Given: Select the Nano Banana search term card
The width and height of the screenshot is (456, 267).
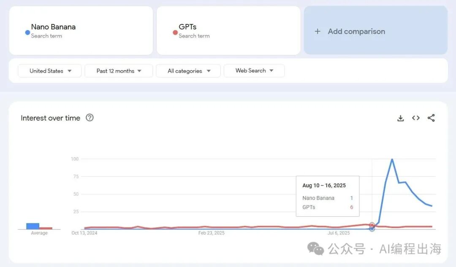Looking at the screenshot, I should (x=81, y=30).
